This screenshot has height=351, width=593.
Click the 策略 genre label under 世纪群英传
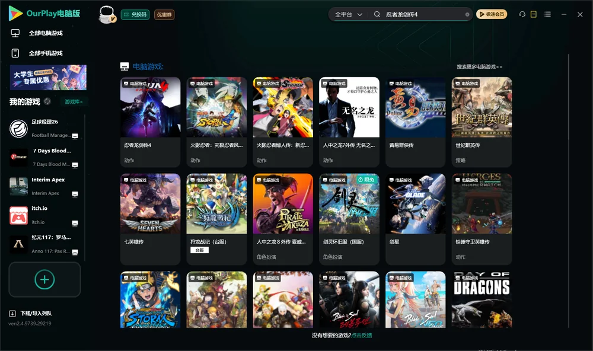click(x=460, y=160)
